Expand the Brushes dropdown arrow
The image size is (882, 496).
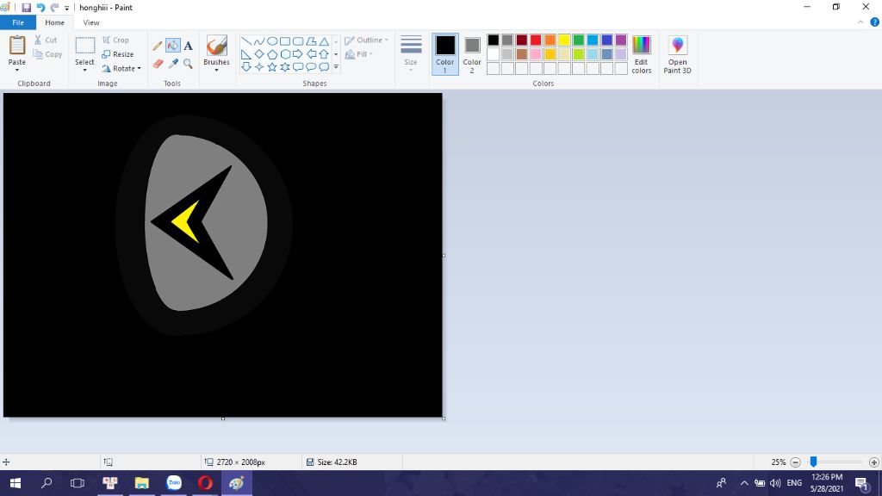[216, 70]
